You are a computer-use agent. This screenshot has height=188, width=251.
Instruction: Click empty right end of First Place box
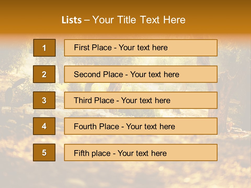click(x=199, y=48)
